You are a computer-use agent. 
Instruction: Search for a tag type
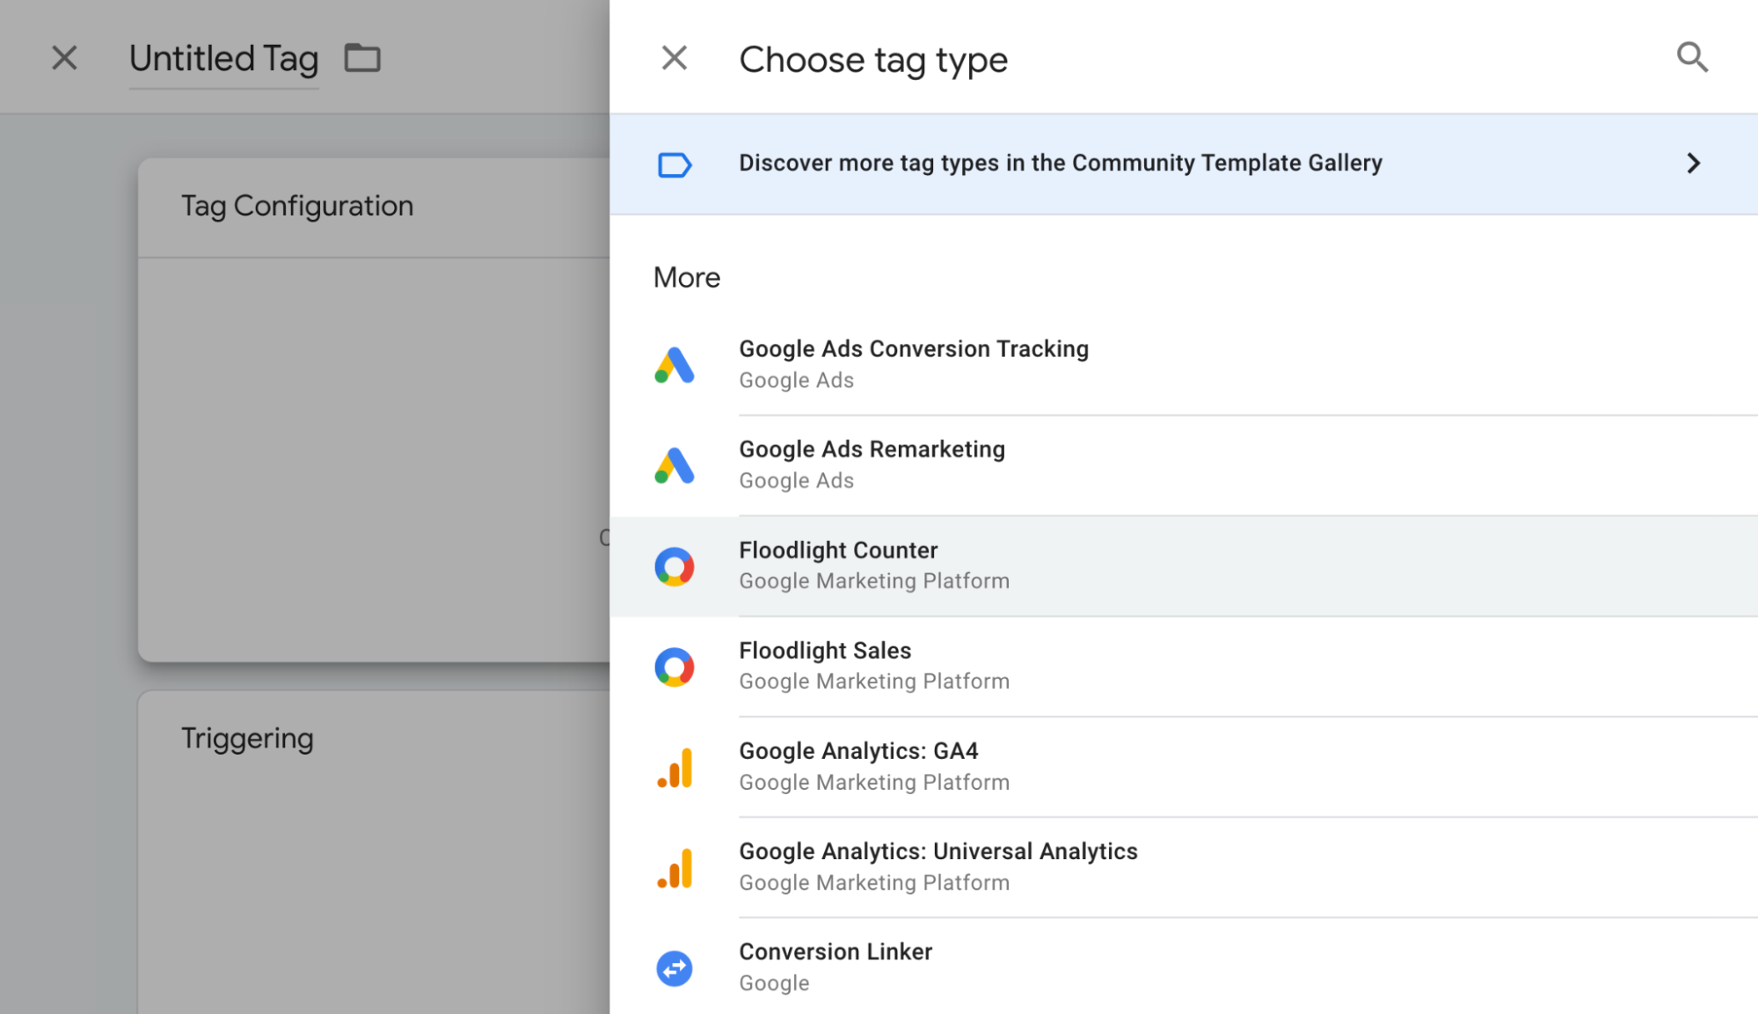1693,57
